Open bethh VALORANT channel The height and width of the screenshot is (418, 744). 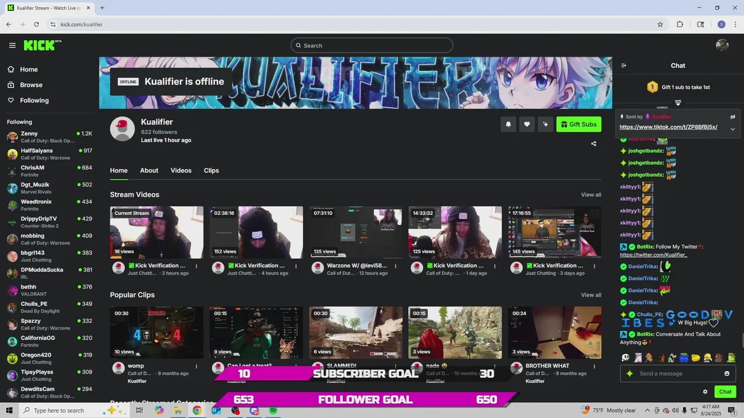pos(49,290)
